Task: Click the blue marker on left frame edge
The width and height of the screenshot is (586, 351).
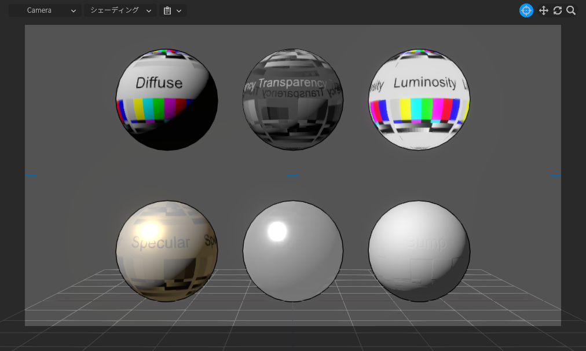Action: coord(31,175)
